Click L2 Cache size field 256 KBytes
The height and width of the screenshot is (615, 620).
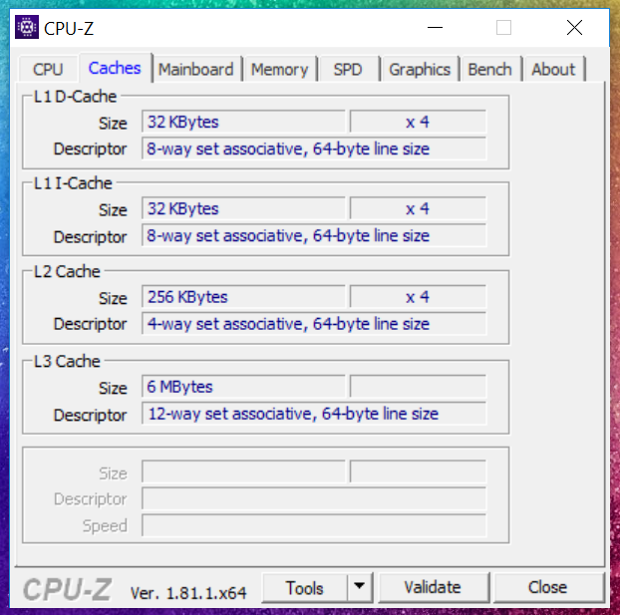[243, 297]
